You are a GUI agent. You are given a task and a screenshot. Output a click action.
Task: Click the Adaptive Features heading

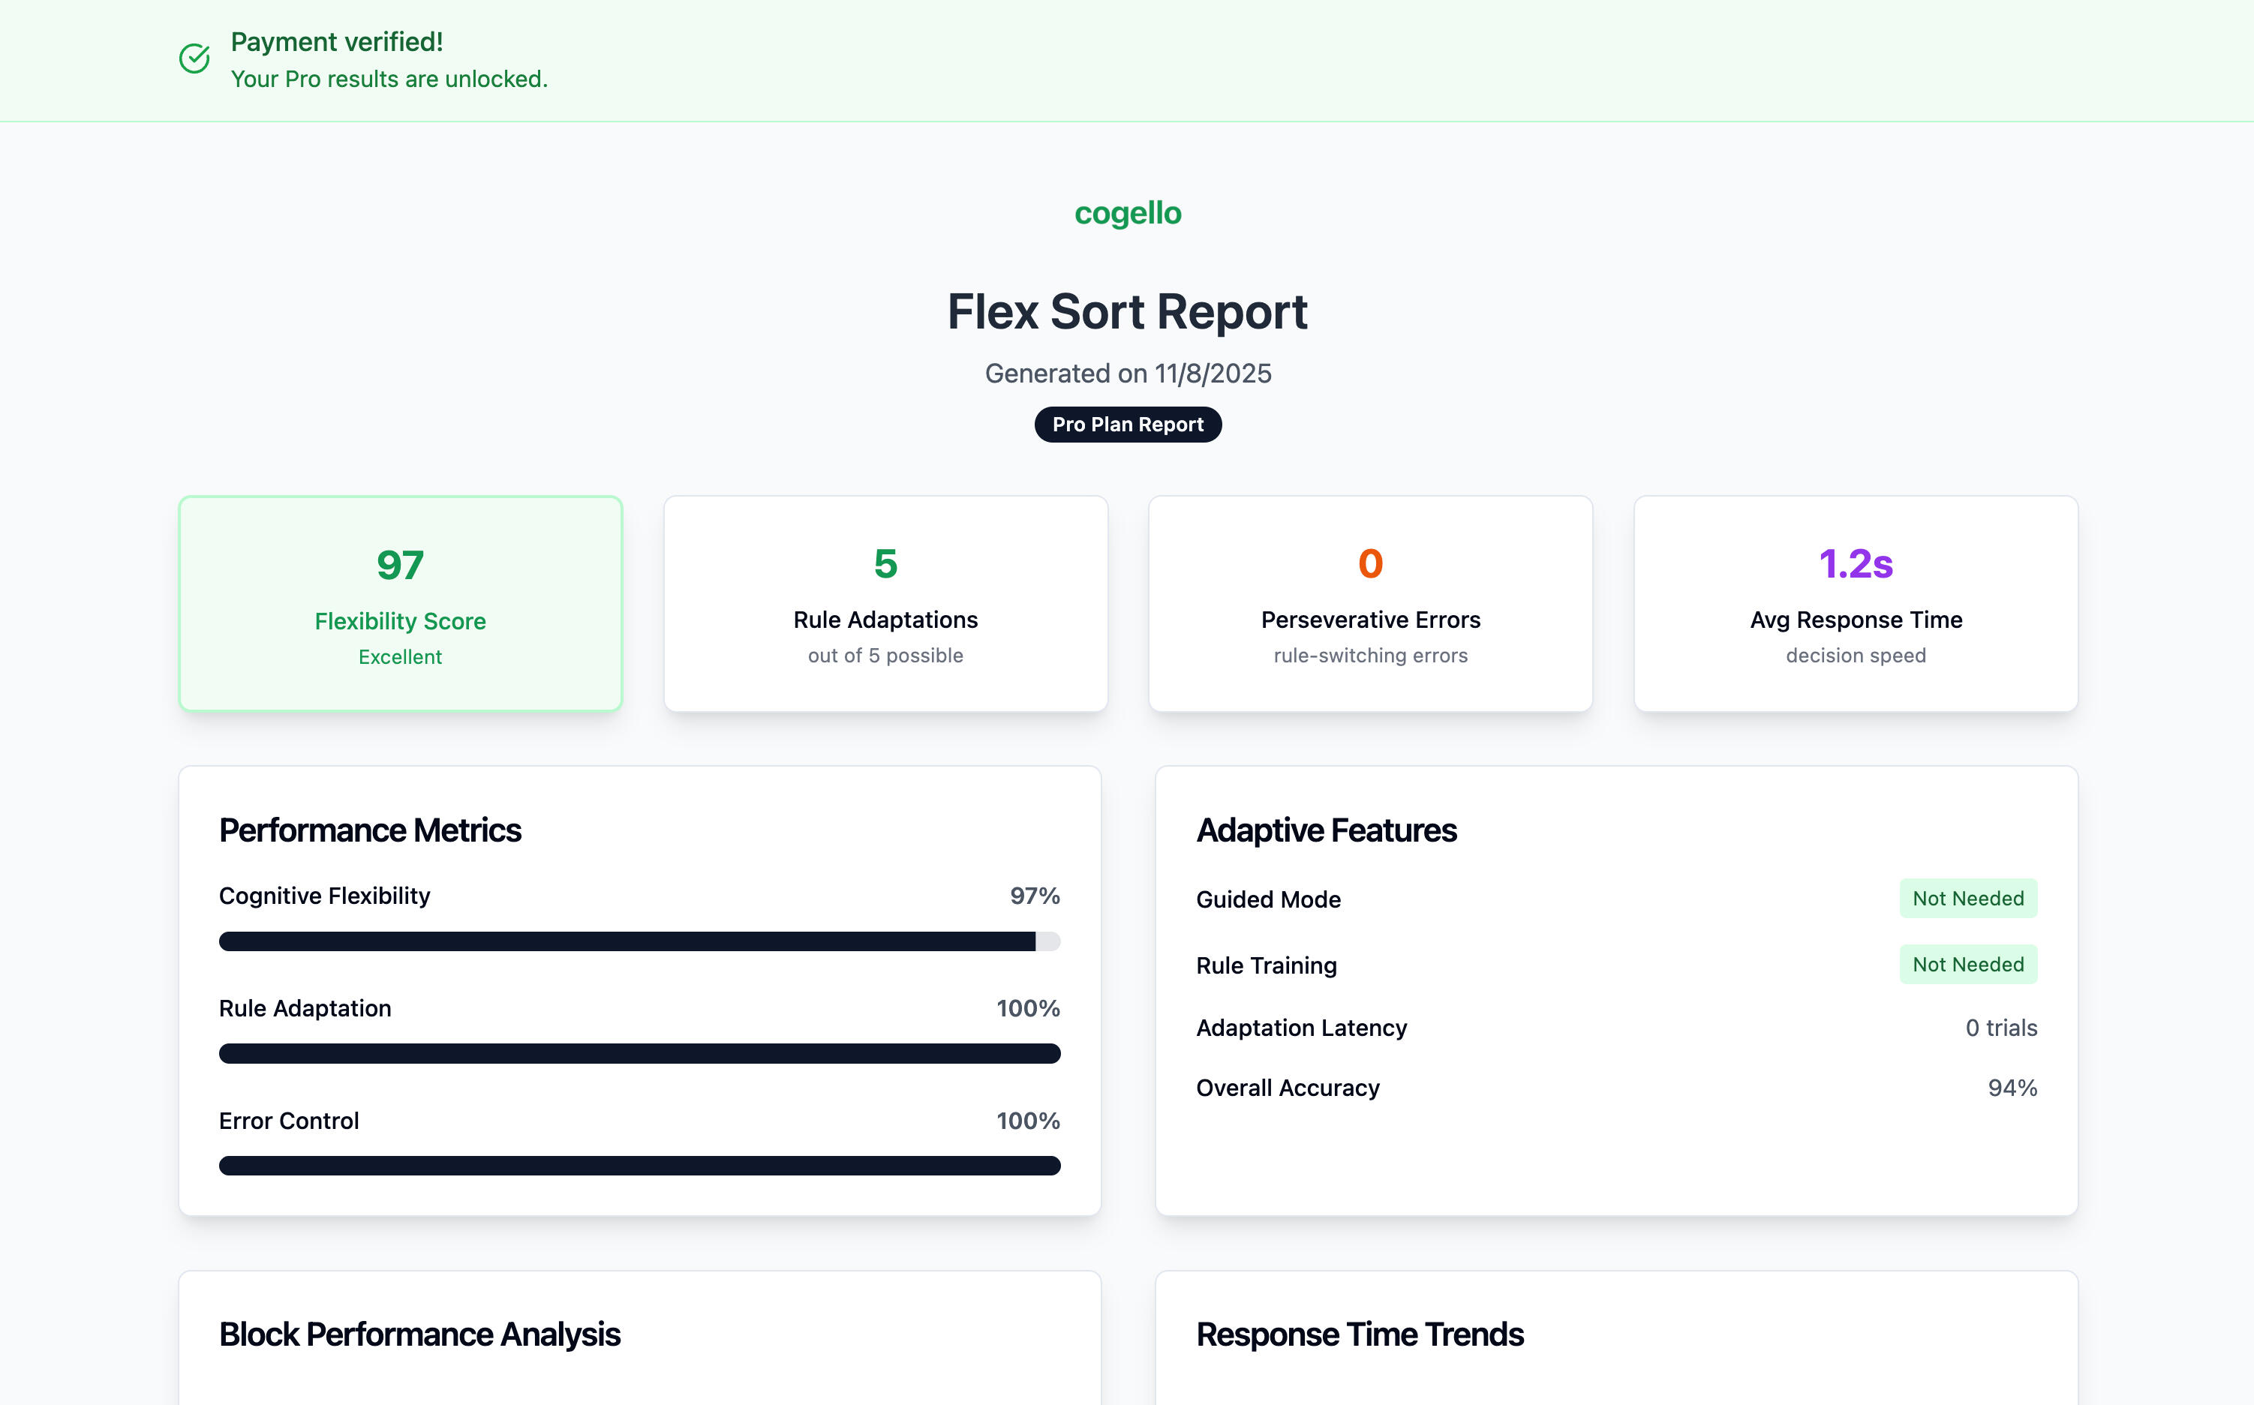(1327, 830)
